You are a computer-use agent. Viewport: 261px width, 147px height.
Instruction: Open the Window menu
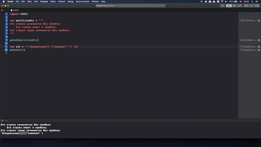pos(95,2)
